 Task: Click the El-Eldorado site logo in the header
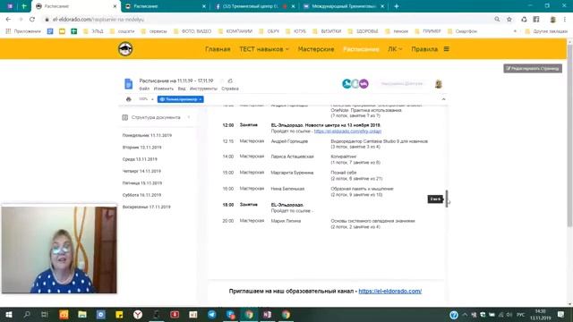click(125, 49)
